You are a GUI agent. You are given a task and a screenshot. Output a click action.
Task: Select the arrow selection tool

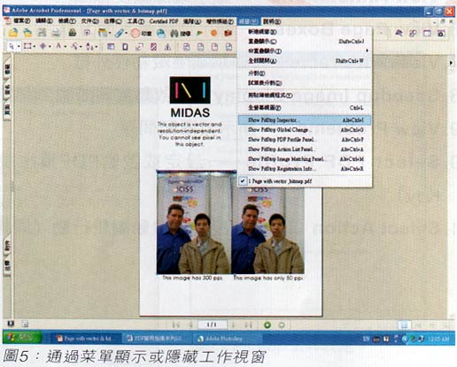point(12,46)
